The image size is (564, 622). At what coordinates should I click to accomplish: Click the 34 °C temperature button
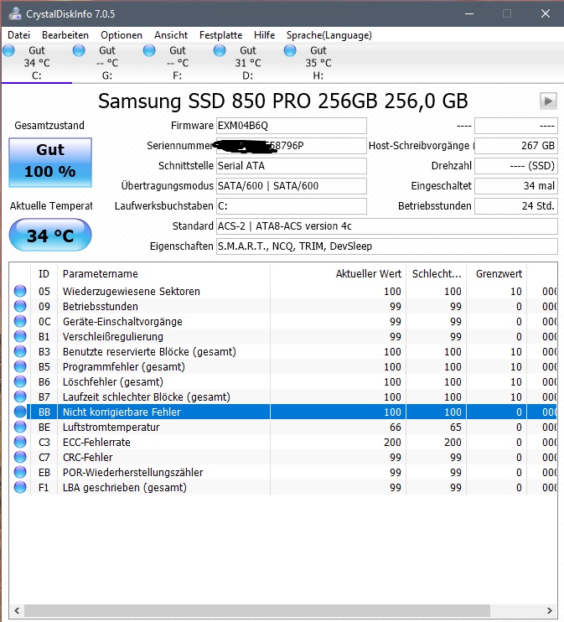50,236
